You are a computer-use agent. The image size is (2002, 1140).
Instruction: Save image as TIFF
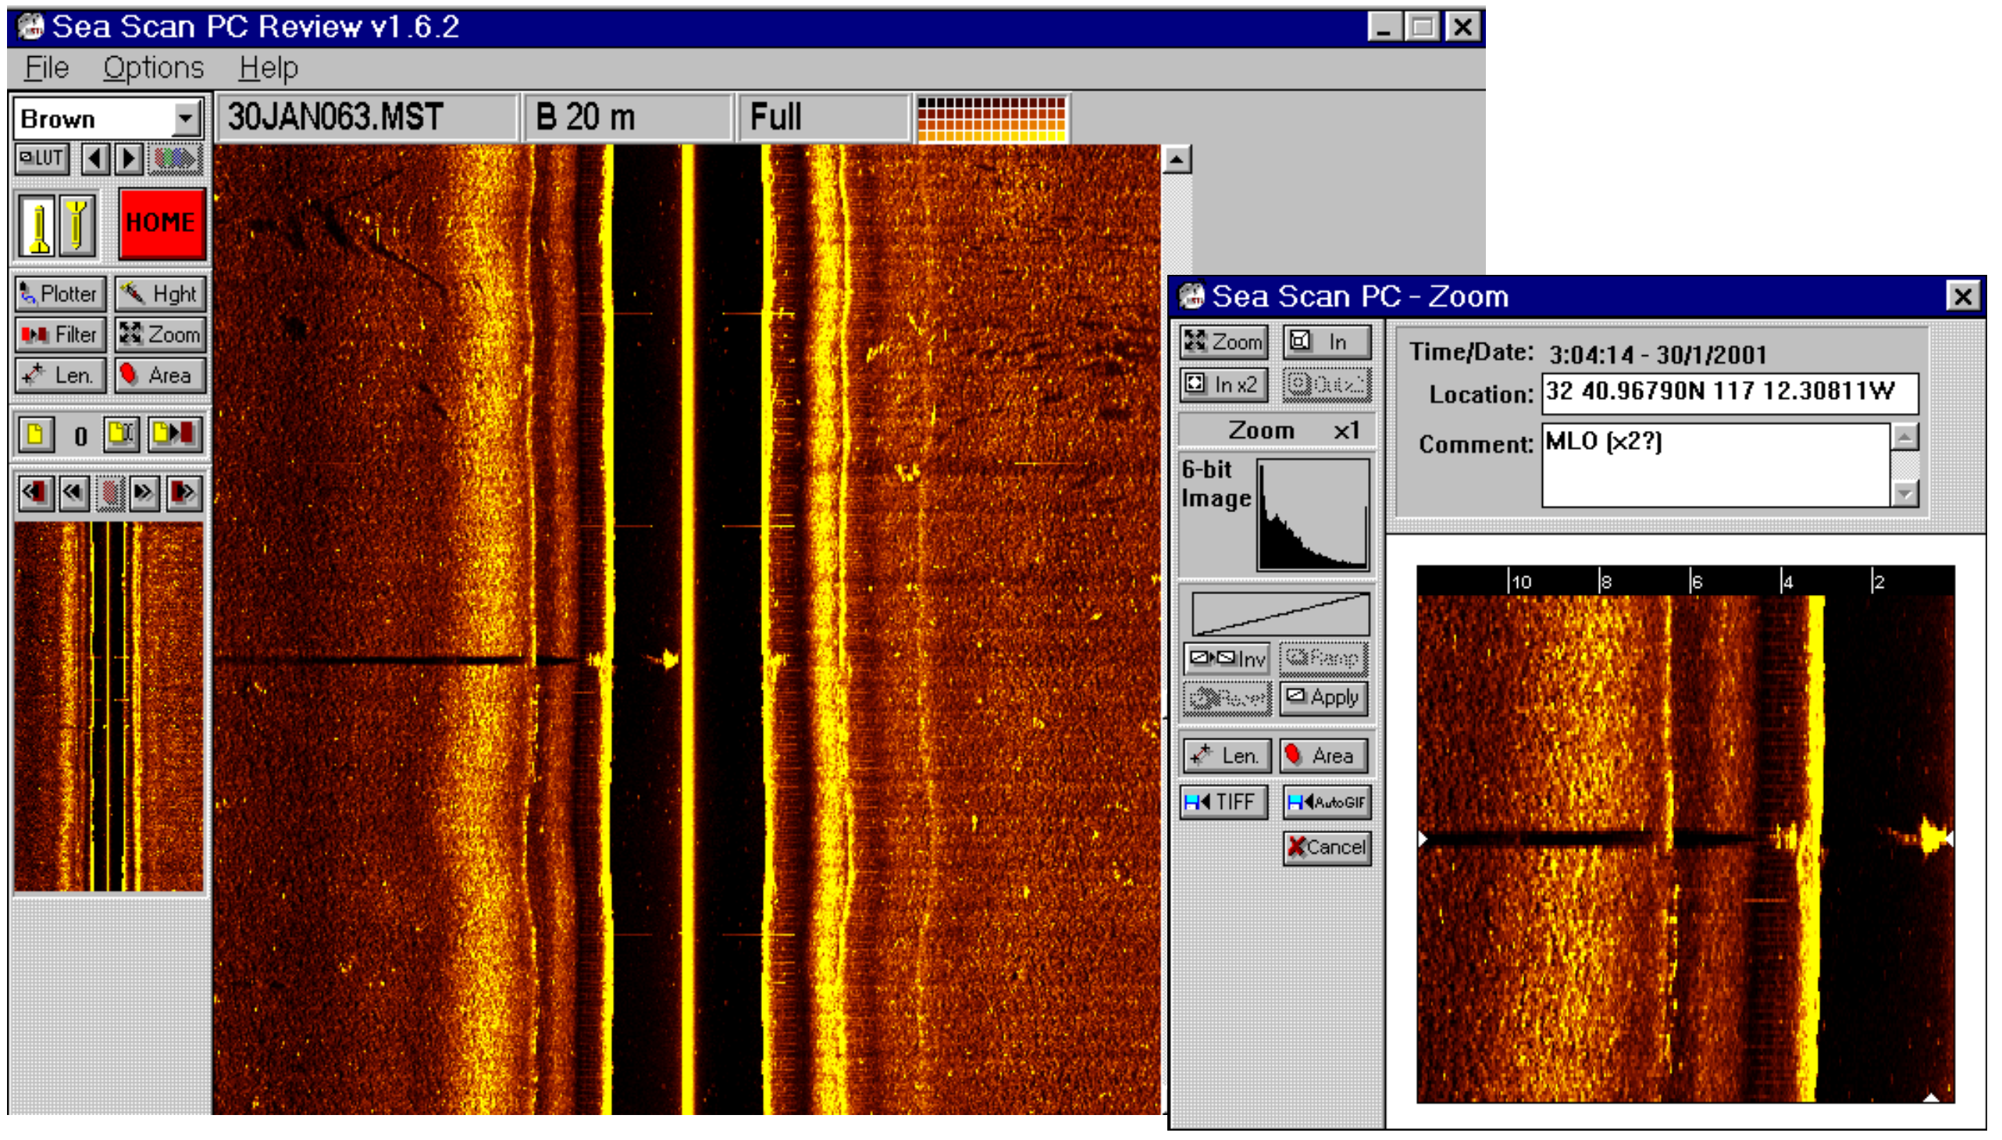pos(1223,803)
